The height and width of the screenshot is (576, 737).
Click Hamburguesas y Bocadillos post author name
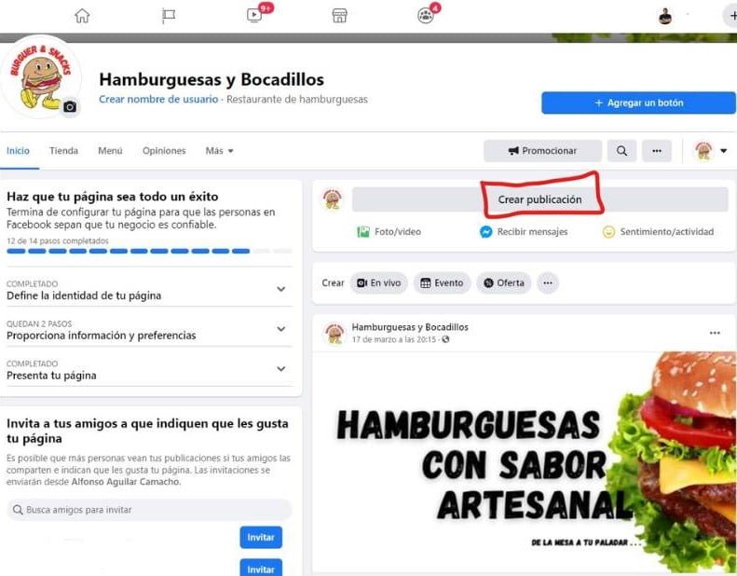coord(410,327)
